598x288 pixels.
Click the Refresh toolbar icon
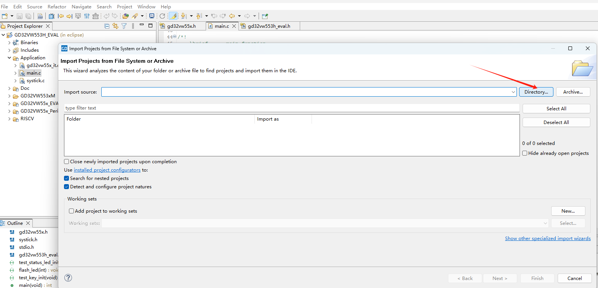tap(162, 16)
